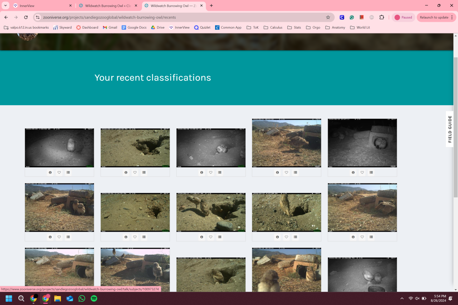The image size is (458, 305).
Task: Favorite the top-row daytime photo with mountains
Action: tap(286, 172)
